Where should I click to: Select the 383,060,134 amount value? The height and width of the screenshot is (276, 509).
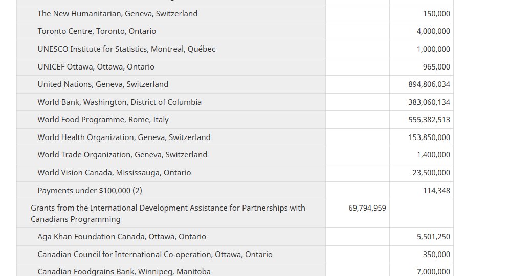coord(429,102)
